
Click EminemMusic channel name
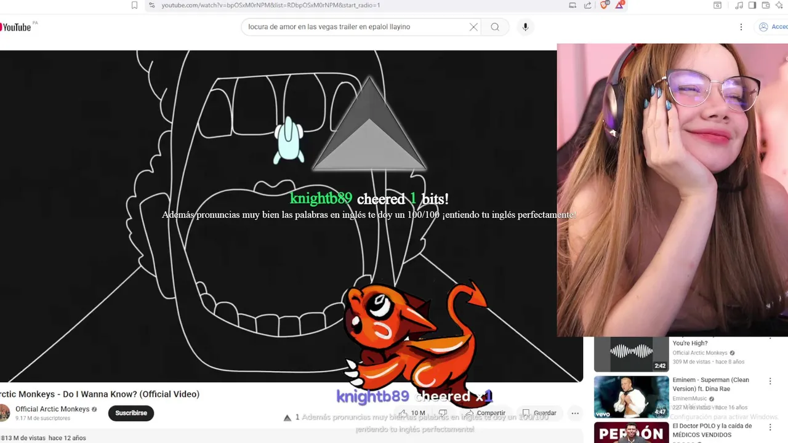click(690, 399)
